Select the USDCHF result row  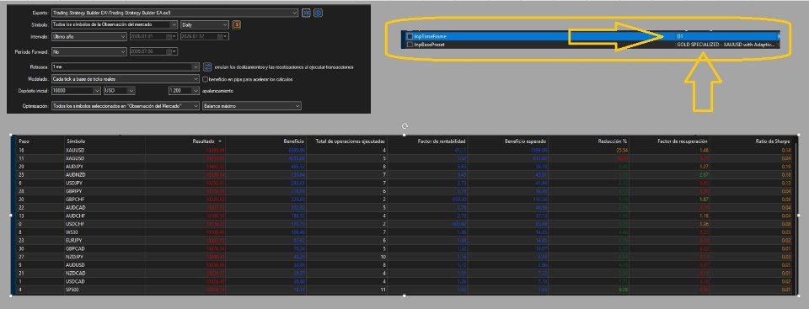tap(404, 224)
